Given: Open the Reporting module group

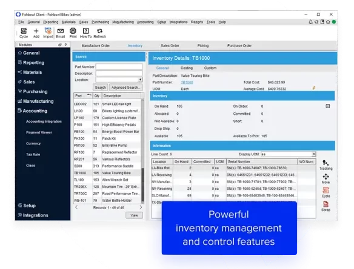Looking at the screenshot, I should pyautogui.click(x=31, y=63).
